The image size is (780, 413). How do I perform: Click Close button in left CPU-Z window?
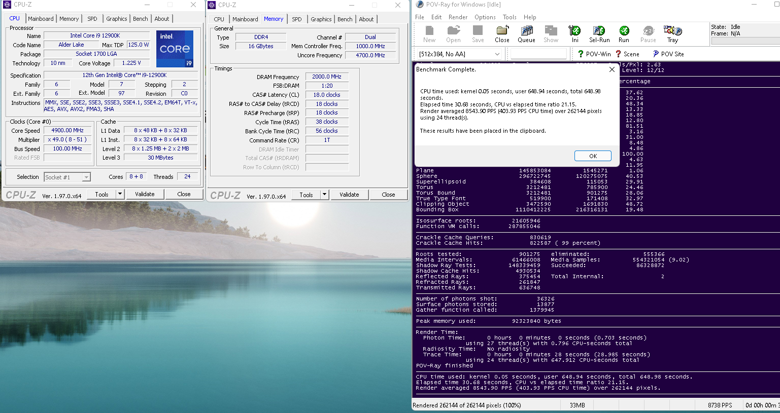(184, 194)
